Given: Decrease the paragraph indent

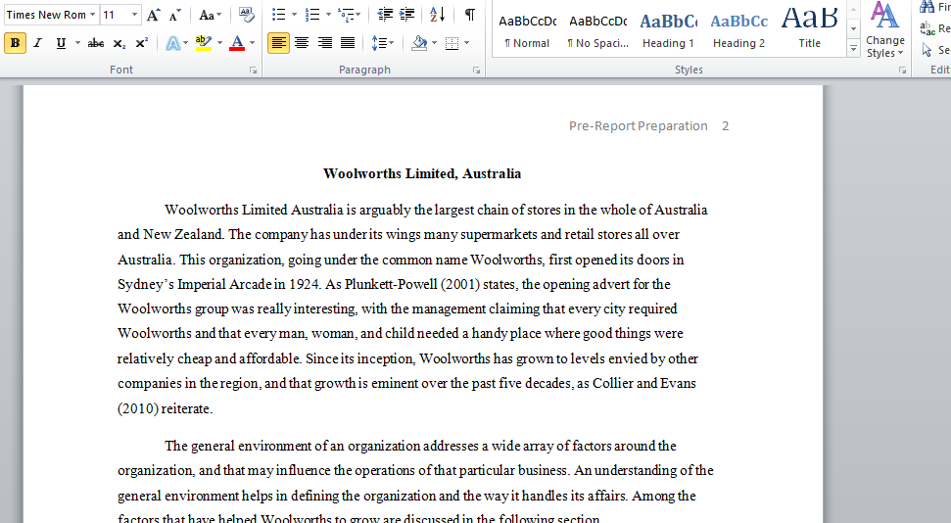Looking at the screenshot, I should [385, 15].
